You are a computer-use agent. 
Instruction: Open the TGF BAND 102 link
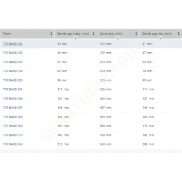coord(13,44)
